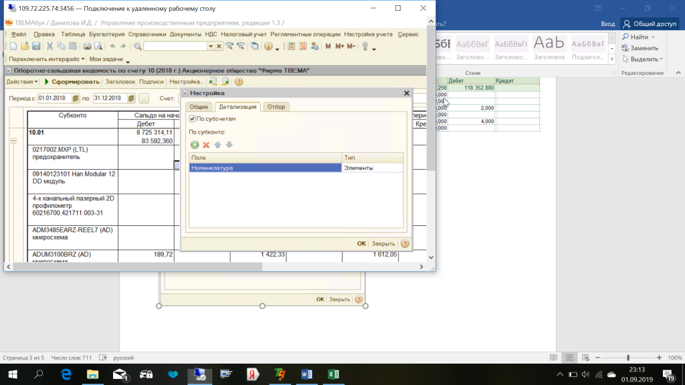Screen dimensions: 685x385
Task: Open the toolbar search field dropdown arrow
Action: click(211, 46)
